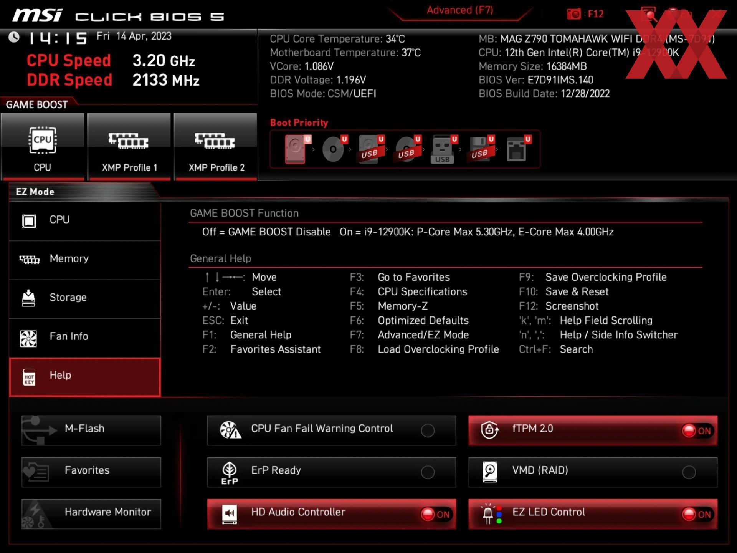Screen dimensions: 737x553
Task: Turn off fTPM 2.0 toggle
Action: [697, 430]
